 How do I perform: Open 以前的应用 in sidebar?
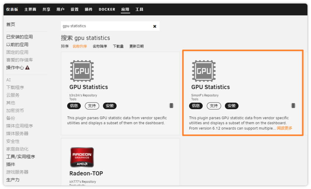pos(17,45)
